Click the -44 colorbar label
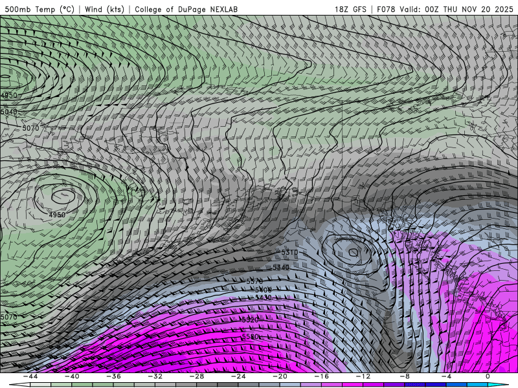Image resolution: width=518 pixels, height=388 pixels. coord(30,376)
